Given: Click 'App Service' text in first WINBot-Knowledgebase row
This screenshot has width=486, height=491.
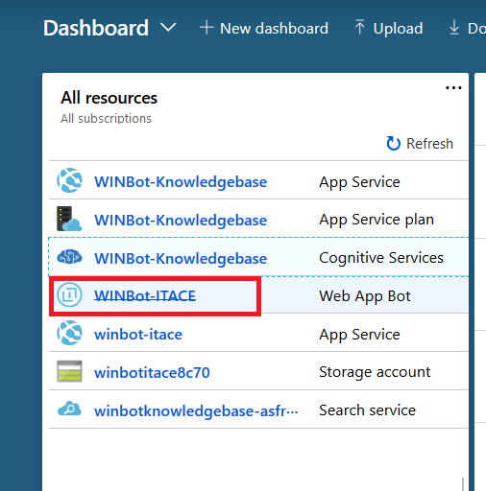Looking at the screenshot, I should tap(359, 182).
